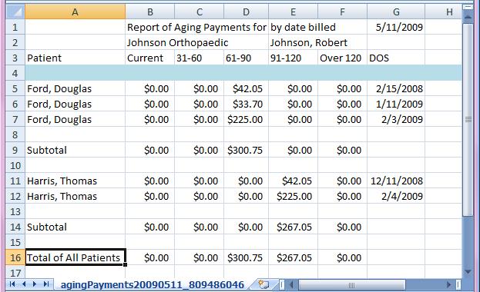This screenshot has height=292, width=480.
Task: Click the Select All corner button
Action: [x=15, y=12]
